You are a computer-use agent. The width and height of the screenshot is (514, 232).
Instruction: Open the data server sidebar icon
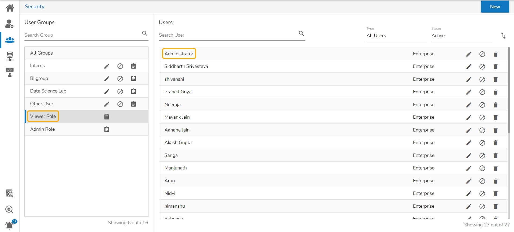click(x=10, y=56)
